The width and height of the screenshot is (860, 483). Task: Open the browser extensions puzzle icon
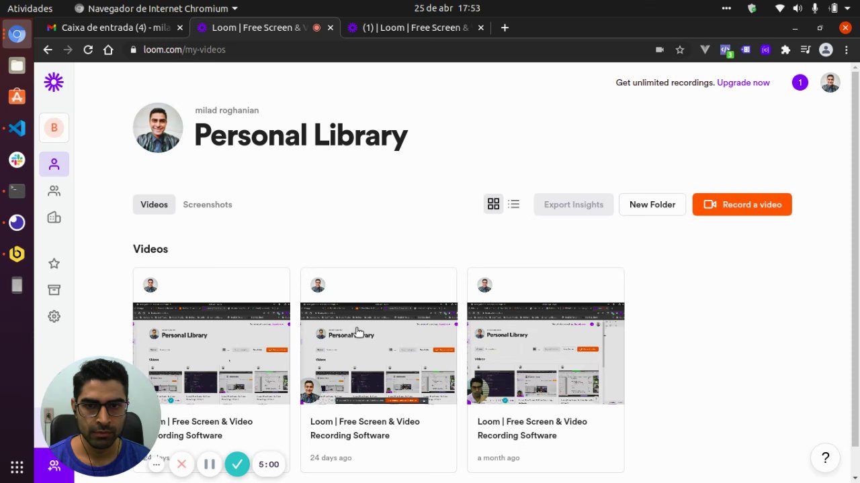click(785, 50)
